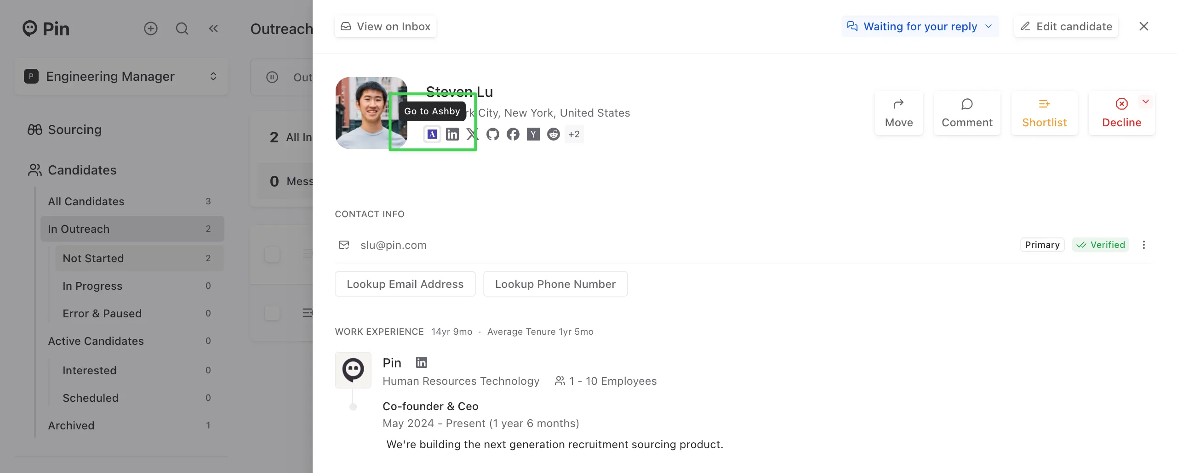Click the Pin company name

point(392,363)
